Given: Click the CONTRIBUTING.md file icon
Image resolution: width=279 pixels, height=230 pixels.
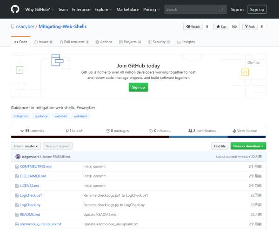Looking at the screenshot, I should pos(17,166).
